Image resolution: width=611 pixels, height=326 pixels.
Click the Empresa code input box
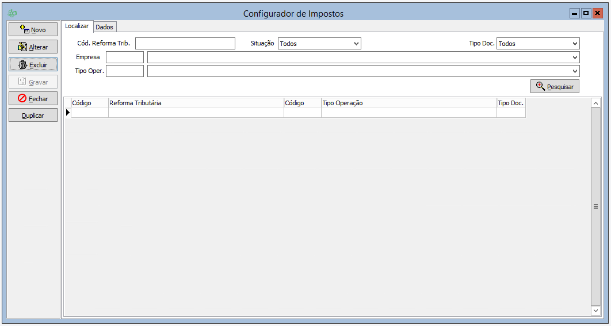124,57
